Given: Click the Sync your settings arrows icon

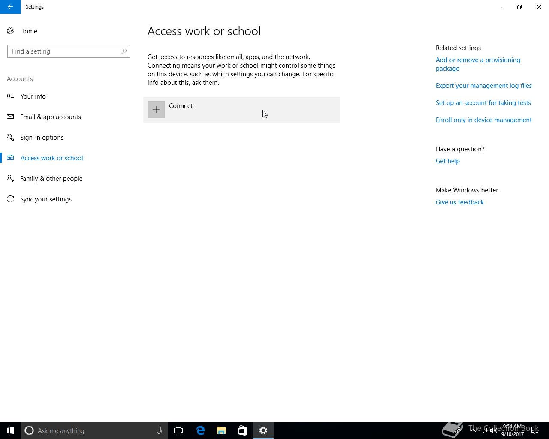Looking at the screenshot, I should pyautogui.click(x=10, y=199).
